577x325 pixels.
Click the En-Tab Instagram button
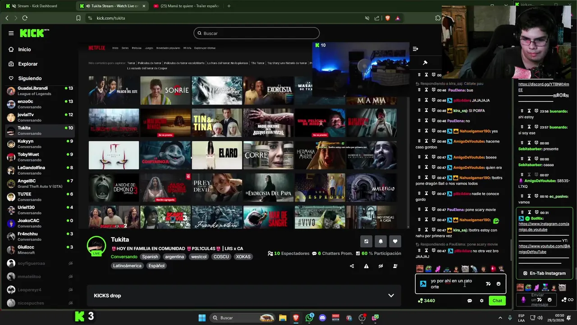pos(544,273)
